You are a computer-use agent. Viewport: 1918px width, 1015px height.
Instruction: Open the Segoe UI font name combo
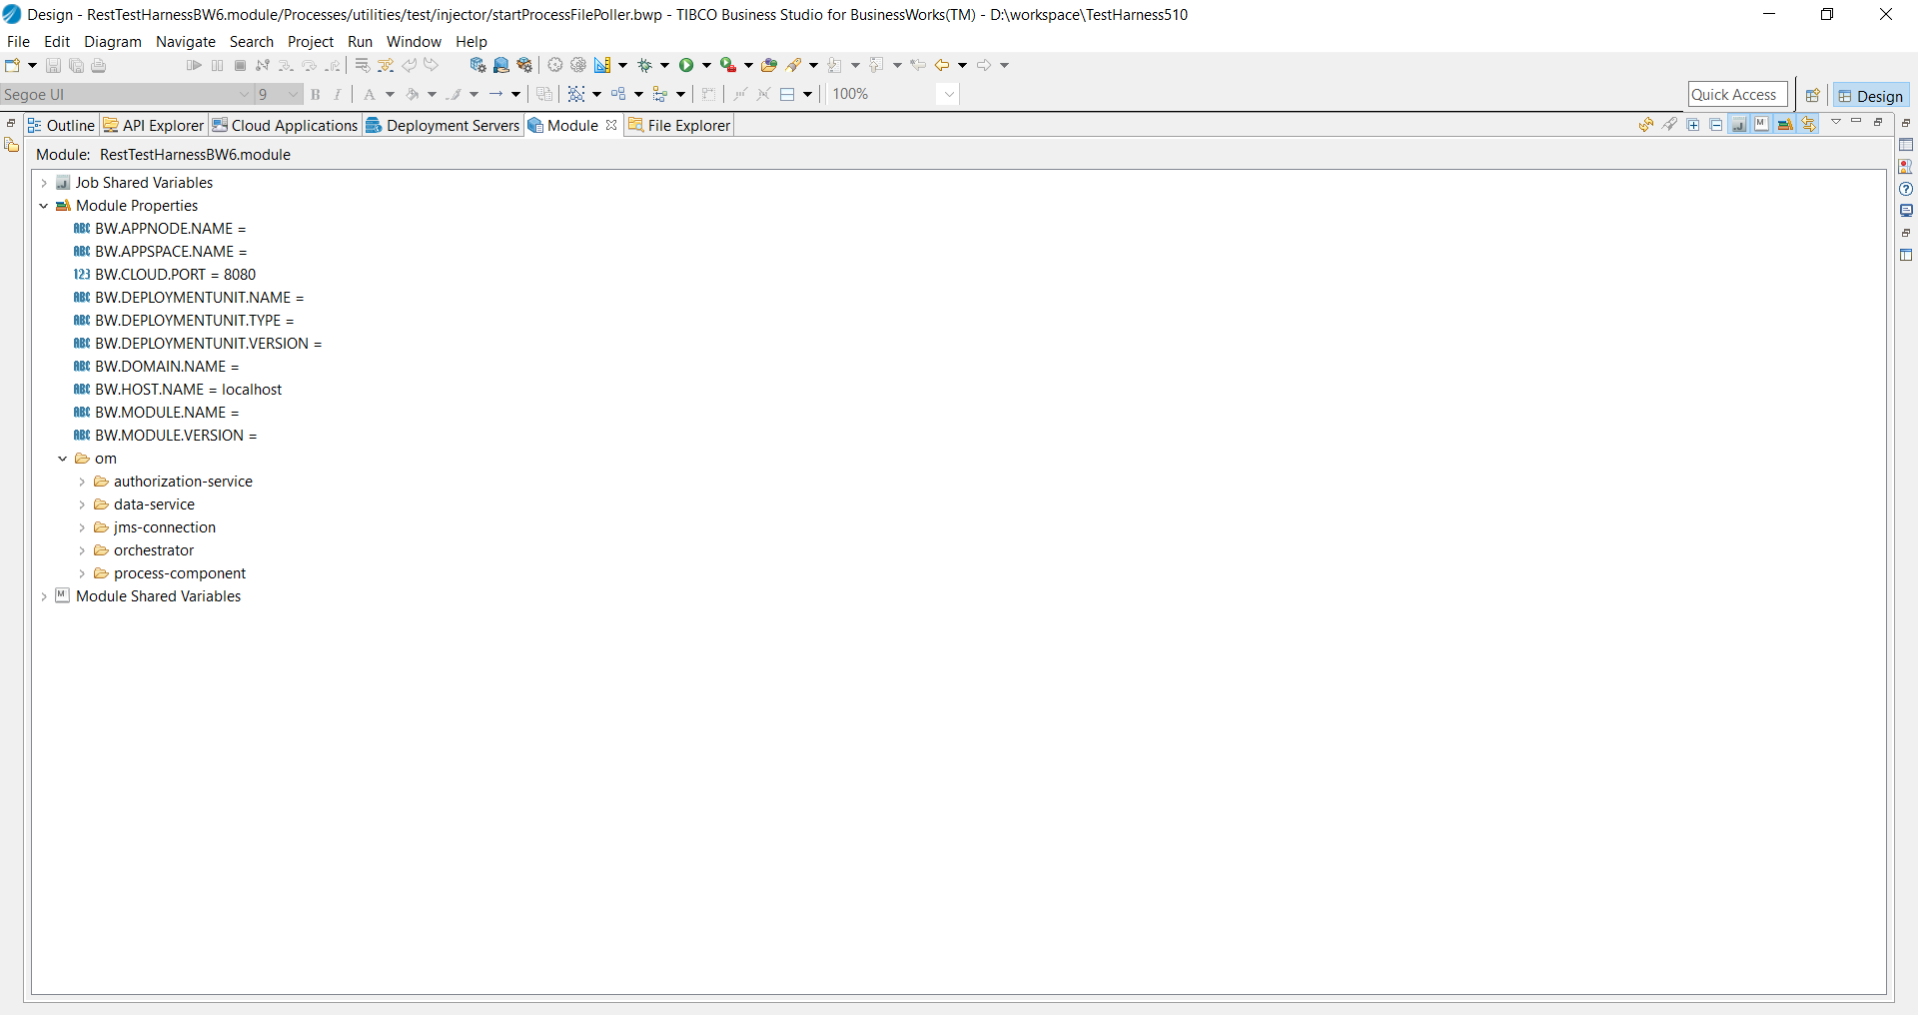point(126,95)
